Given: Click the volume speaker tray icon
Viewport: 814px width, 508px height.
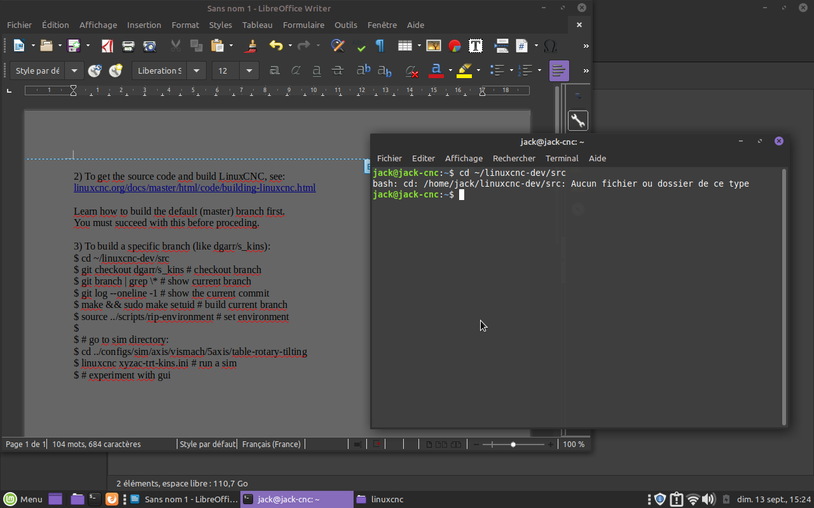Looking at the screenshot, I should 708,499.
